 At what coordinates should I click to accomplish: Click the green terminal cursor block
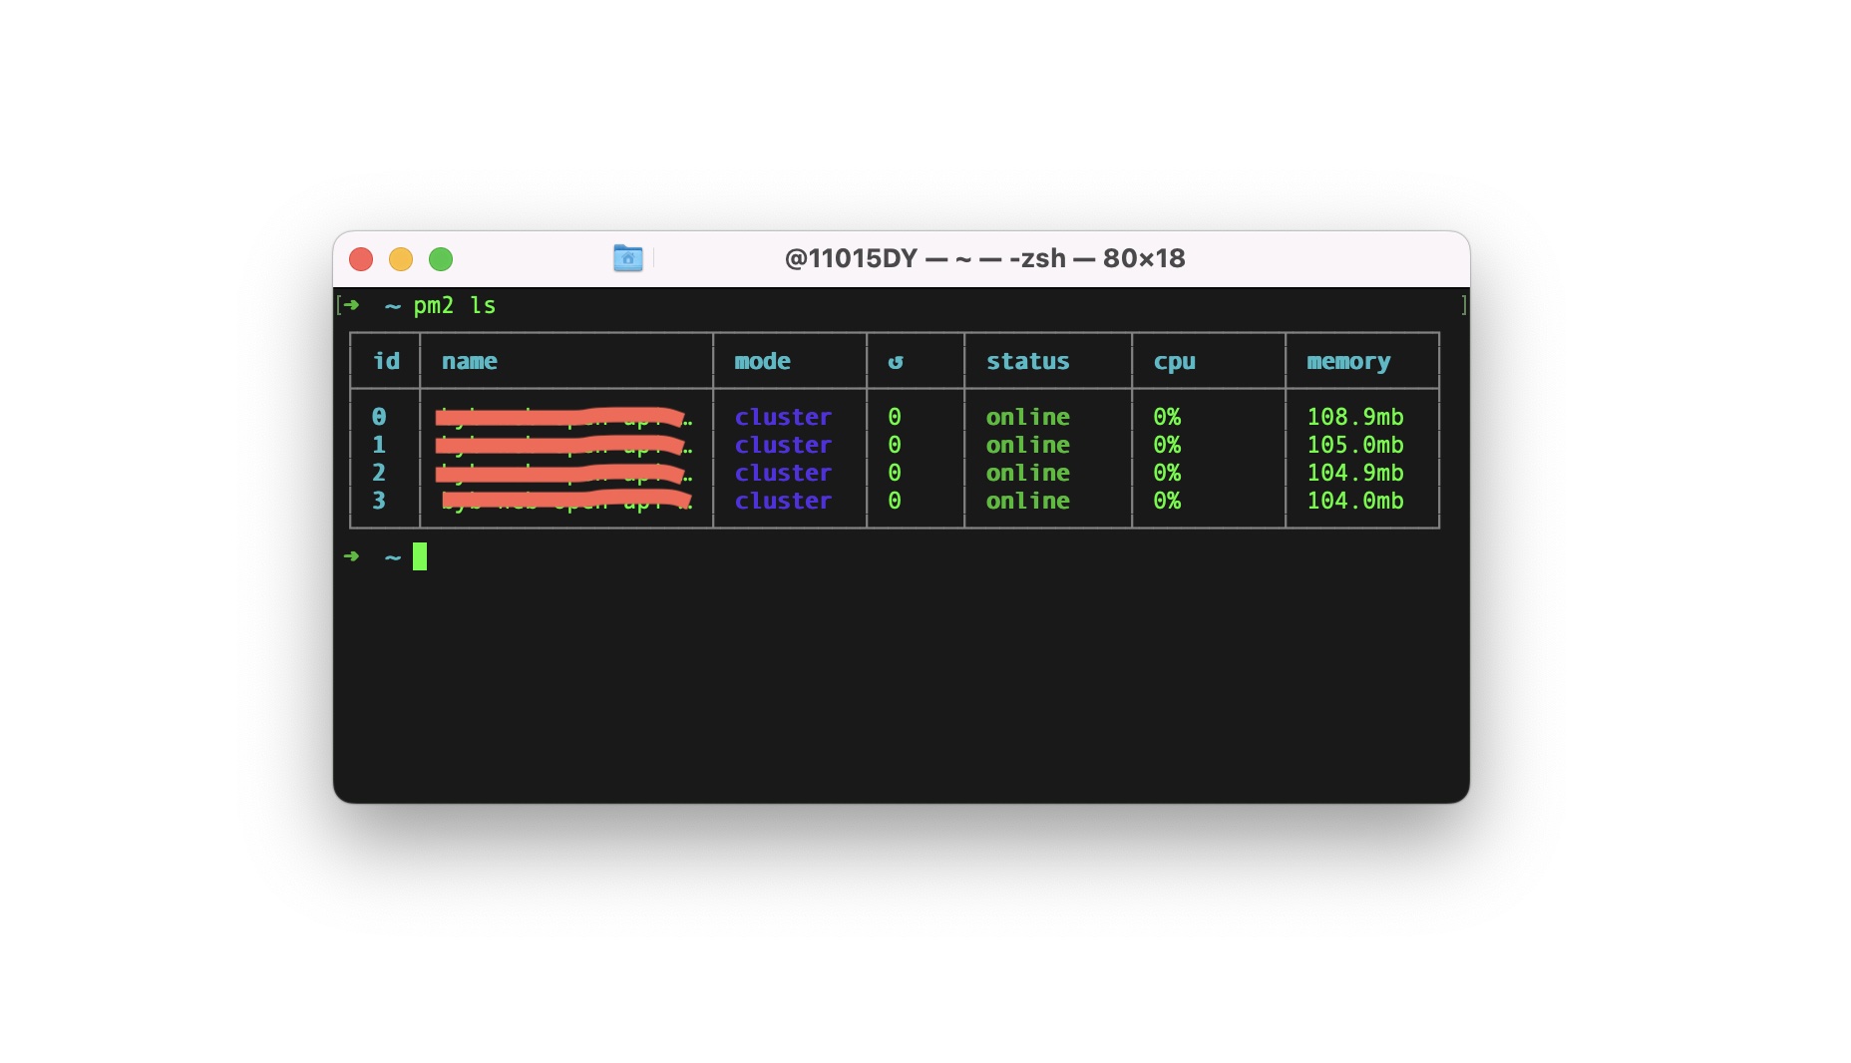420,556
